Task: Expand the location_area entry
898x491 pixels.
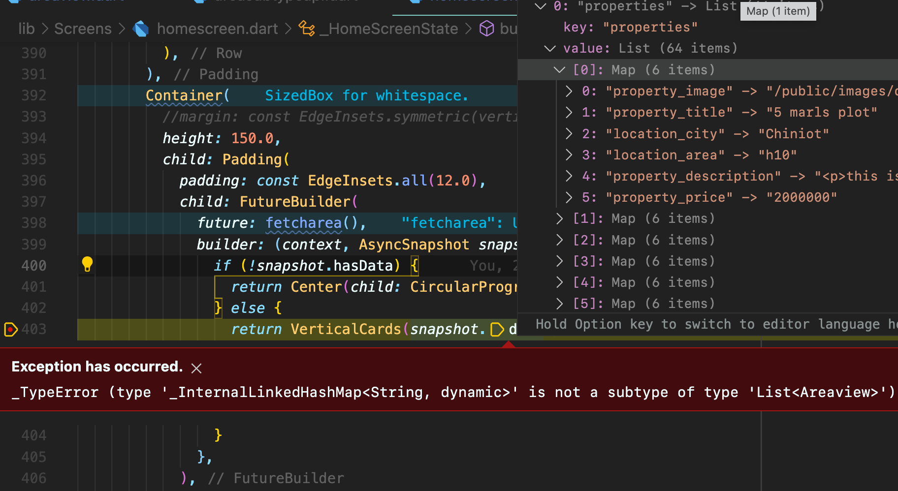Action: point(569,155)
